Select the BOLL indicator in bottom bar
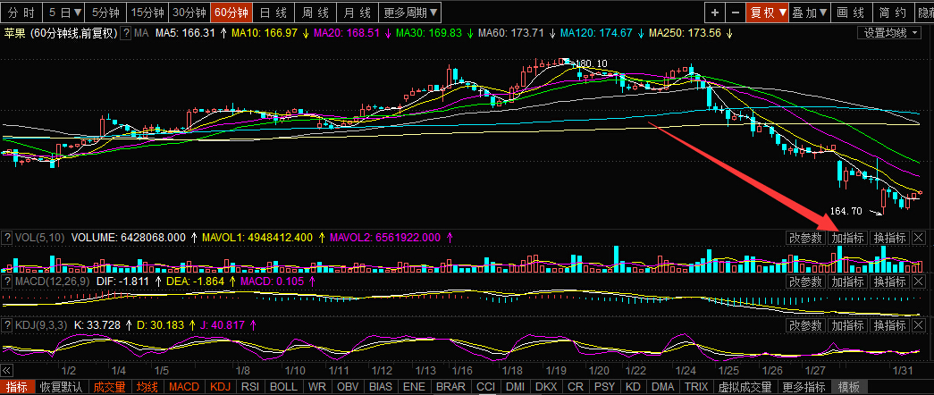 click(283, 388)
